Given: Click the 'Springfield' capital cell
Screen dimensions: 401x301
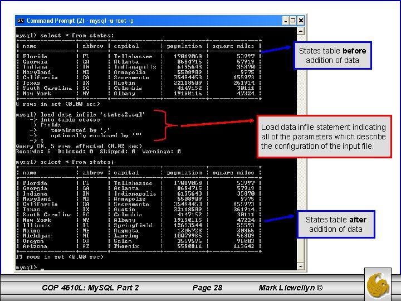Looking at the screenshot, I should (x=133, y=225).
